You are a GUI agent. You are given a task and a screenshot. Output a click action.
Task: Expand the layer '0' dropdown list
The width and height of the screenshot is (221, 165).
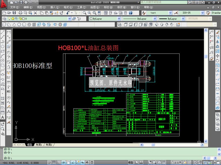[70, 19]
